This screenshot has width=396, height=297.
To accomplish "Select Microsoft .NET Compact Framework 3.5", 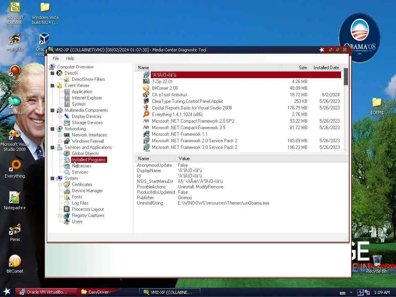I will 241,128.
